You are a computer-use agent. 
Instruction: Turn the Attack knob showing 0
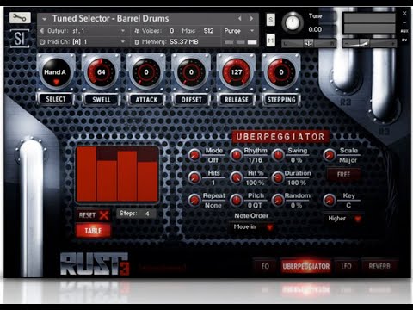[146, 72]
